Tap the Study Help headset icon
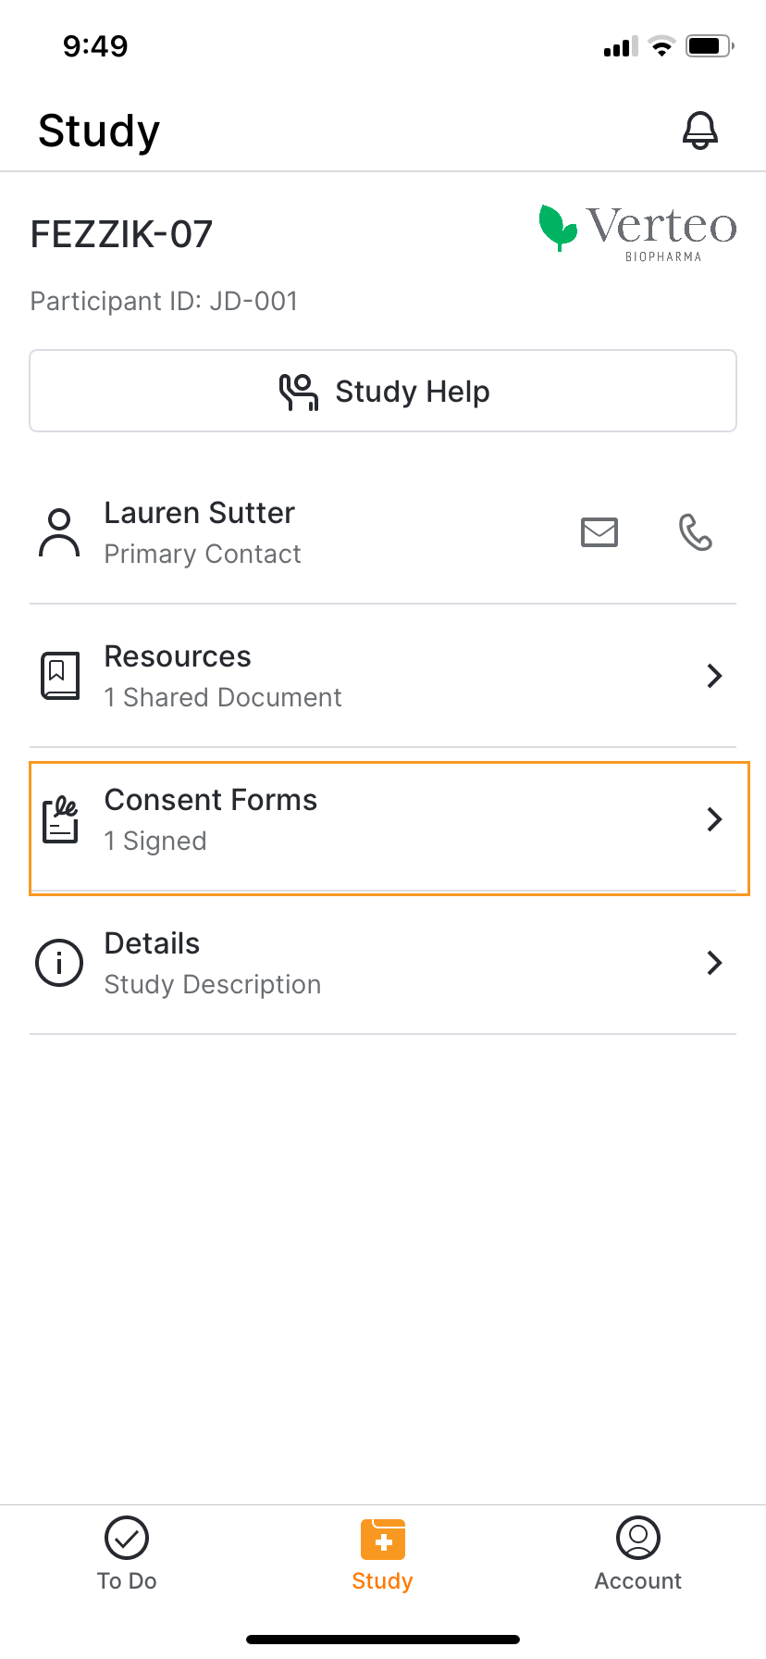Screen dimensions: 766x1659 click(298, 392)
